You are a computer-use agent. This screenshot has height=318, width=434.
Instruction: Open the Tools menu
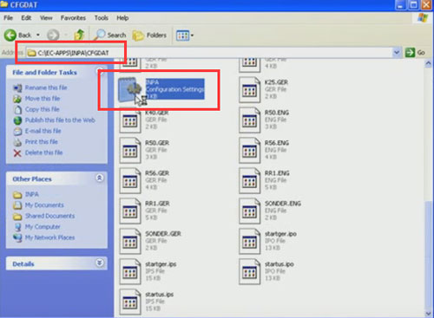point(102,18)
